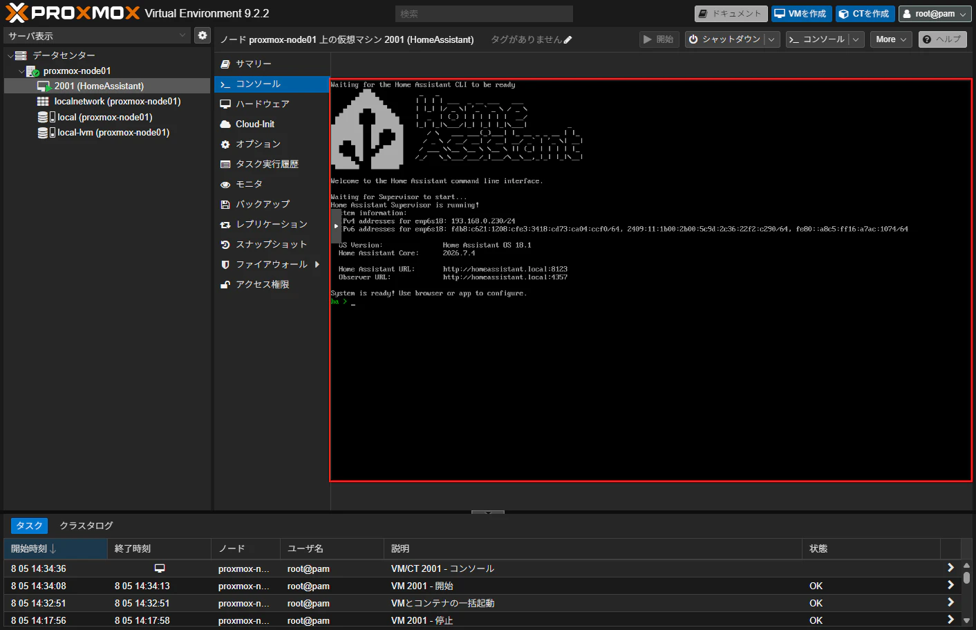The image size is (976, 630).
Task: Expand the VM 2001 - 停止 task row
Action: click(x=950, y=620)
